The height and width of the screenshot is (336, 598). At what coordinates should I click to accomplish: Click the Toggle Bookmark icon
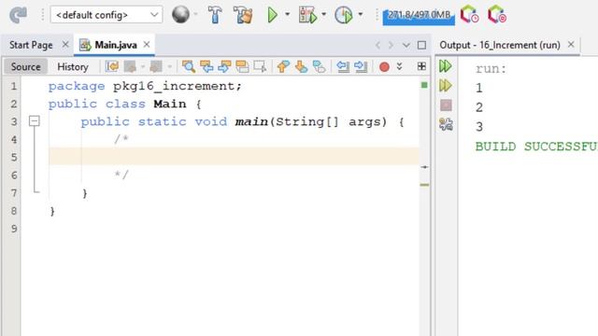(319, 66)
